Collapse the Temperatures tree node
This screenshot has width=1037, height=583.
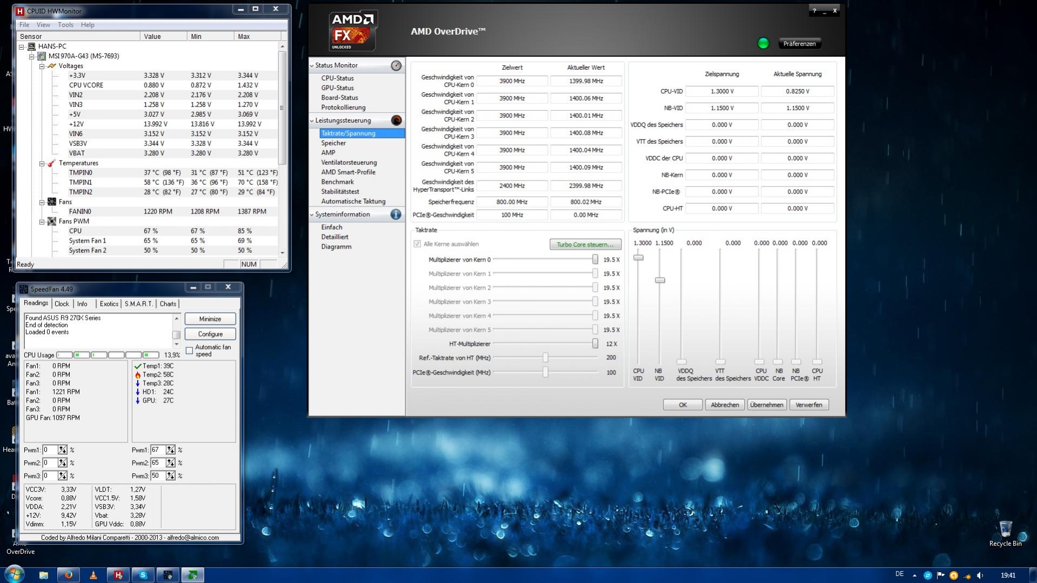(42, 163)
